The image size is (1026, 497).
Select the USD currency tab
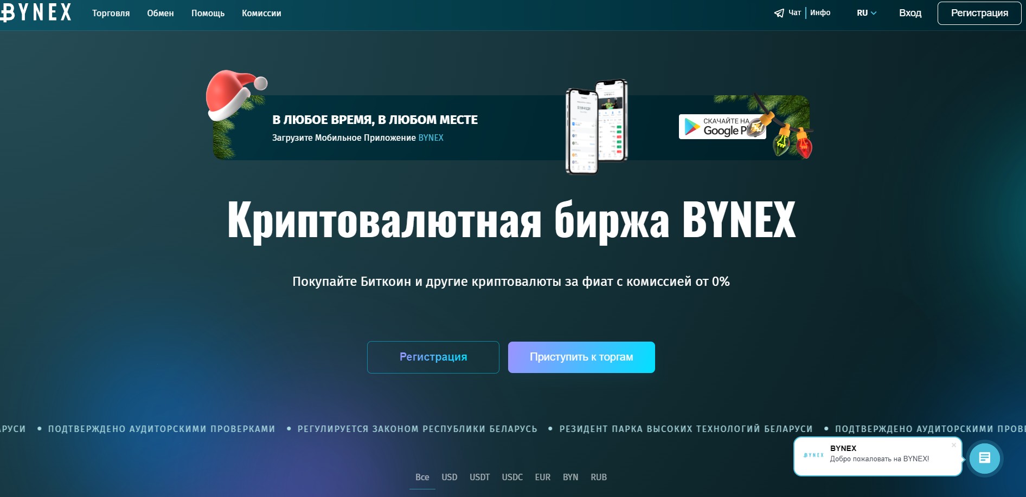click(449, 477)
